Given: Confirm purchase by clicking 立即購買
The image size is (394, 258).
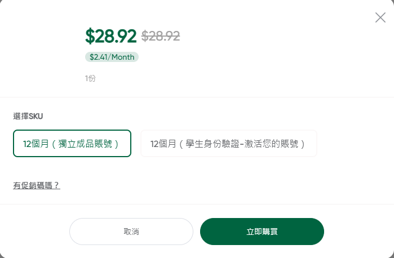Looking at the screenshot, I should point(262,232).
